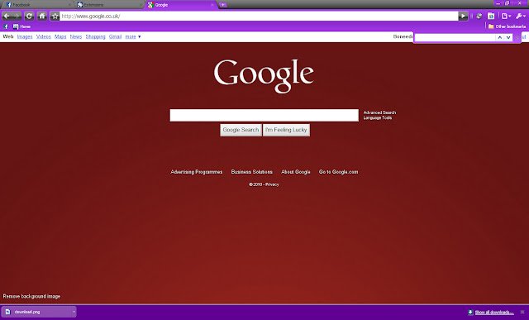The height and width of the screenshot is (320, 529).
Task: Open the Maps link in Google bar
Action: click(x=60, y=36)
